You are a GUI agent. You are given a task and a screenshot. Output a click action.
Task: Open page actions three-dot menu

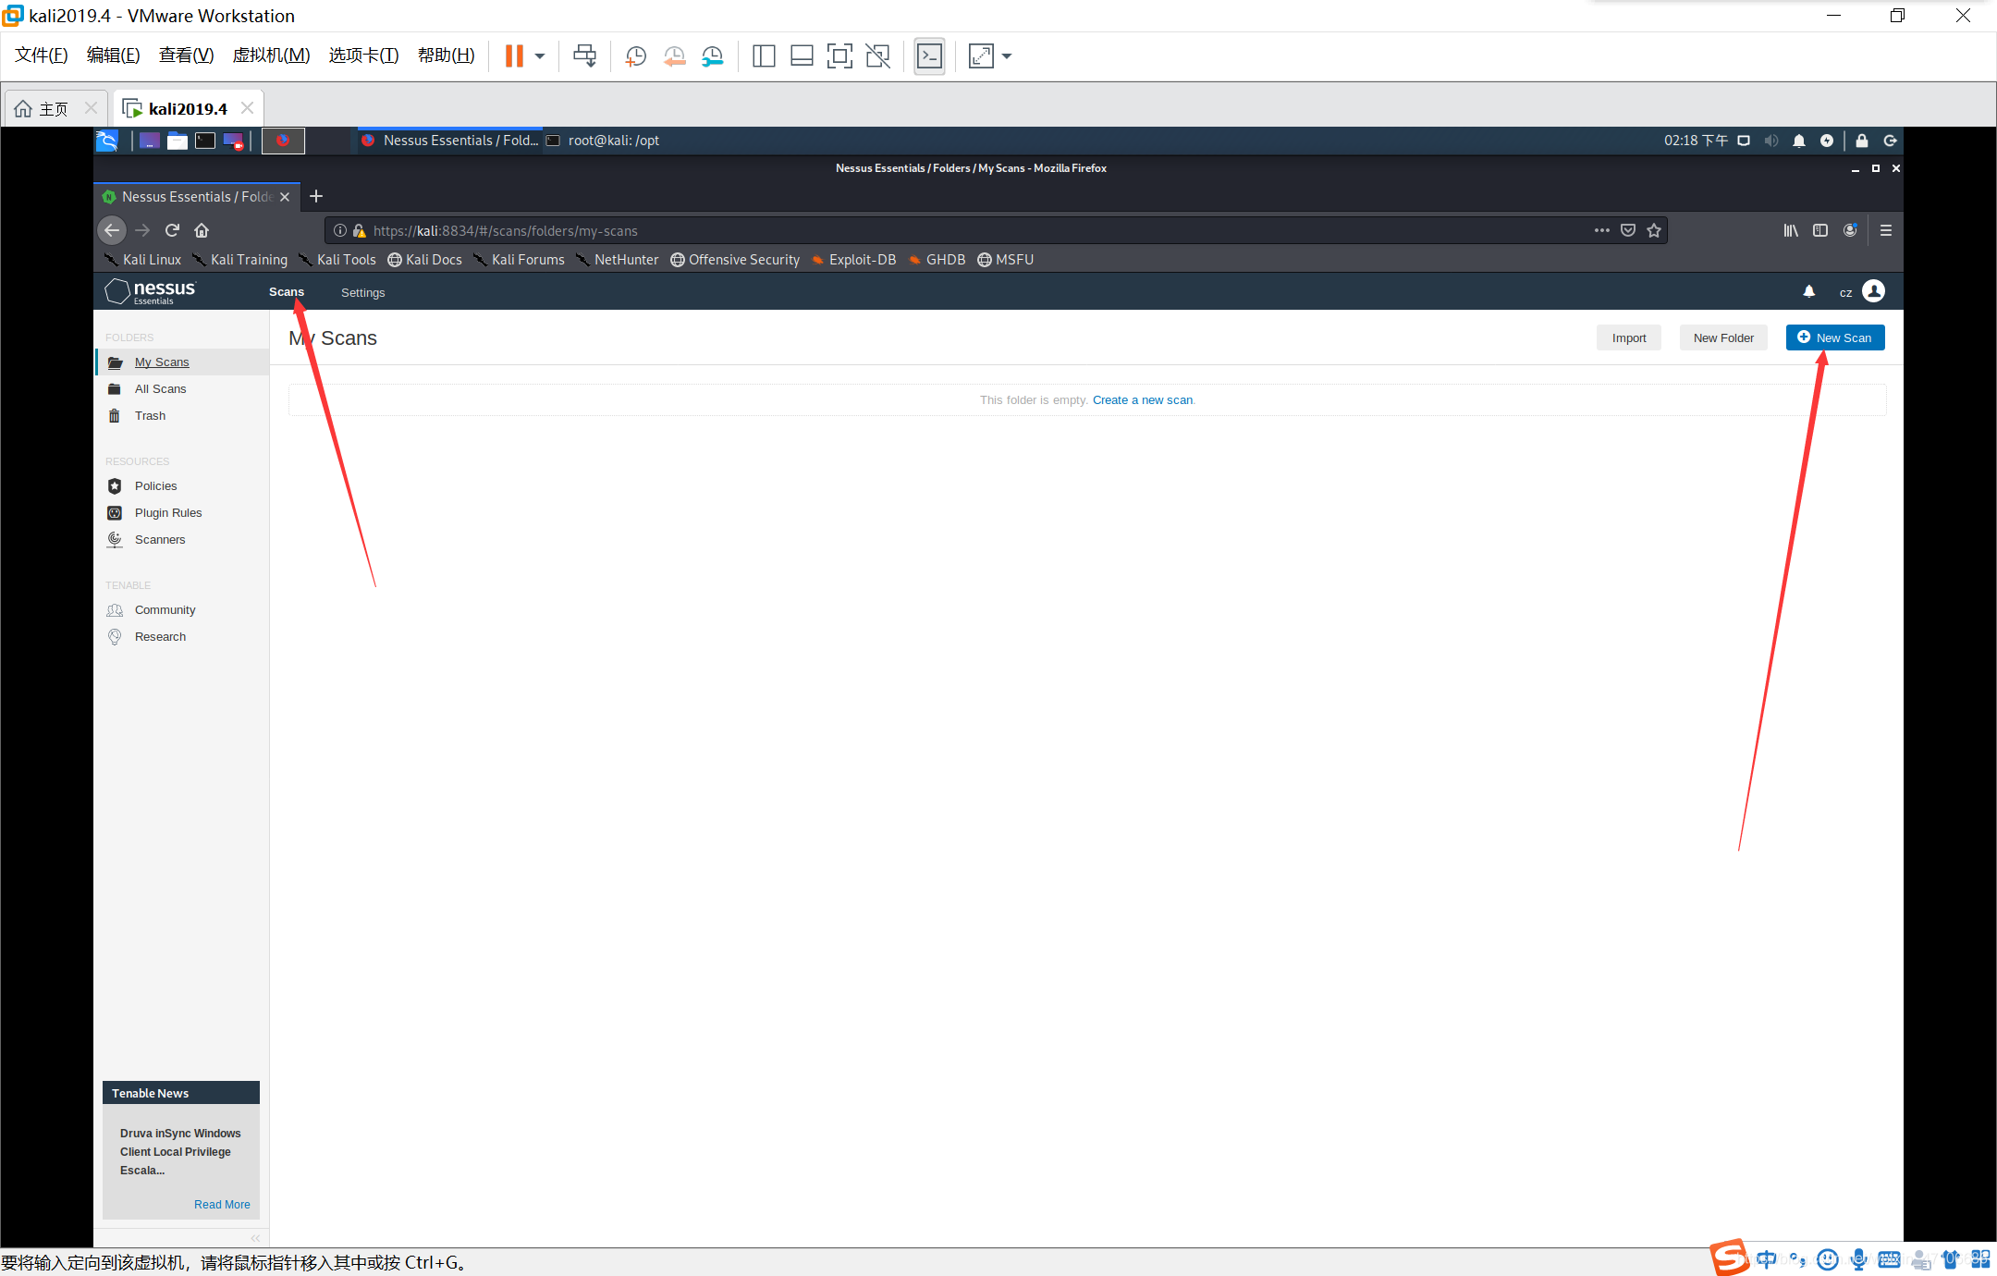pyautogui.click(x=1601, y=230)
